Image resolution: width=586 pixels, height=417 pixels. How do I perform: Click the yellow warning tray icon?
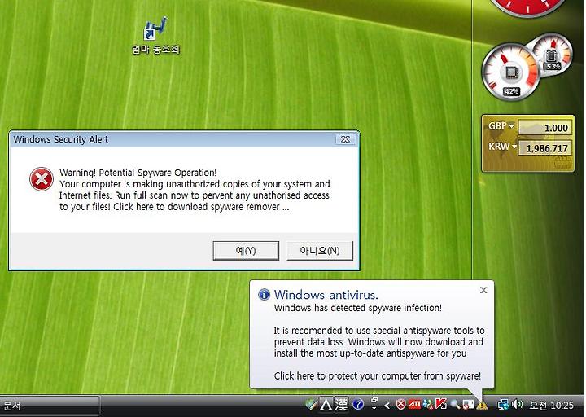[482, 405]
